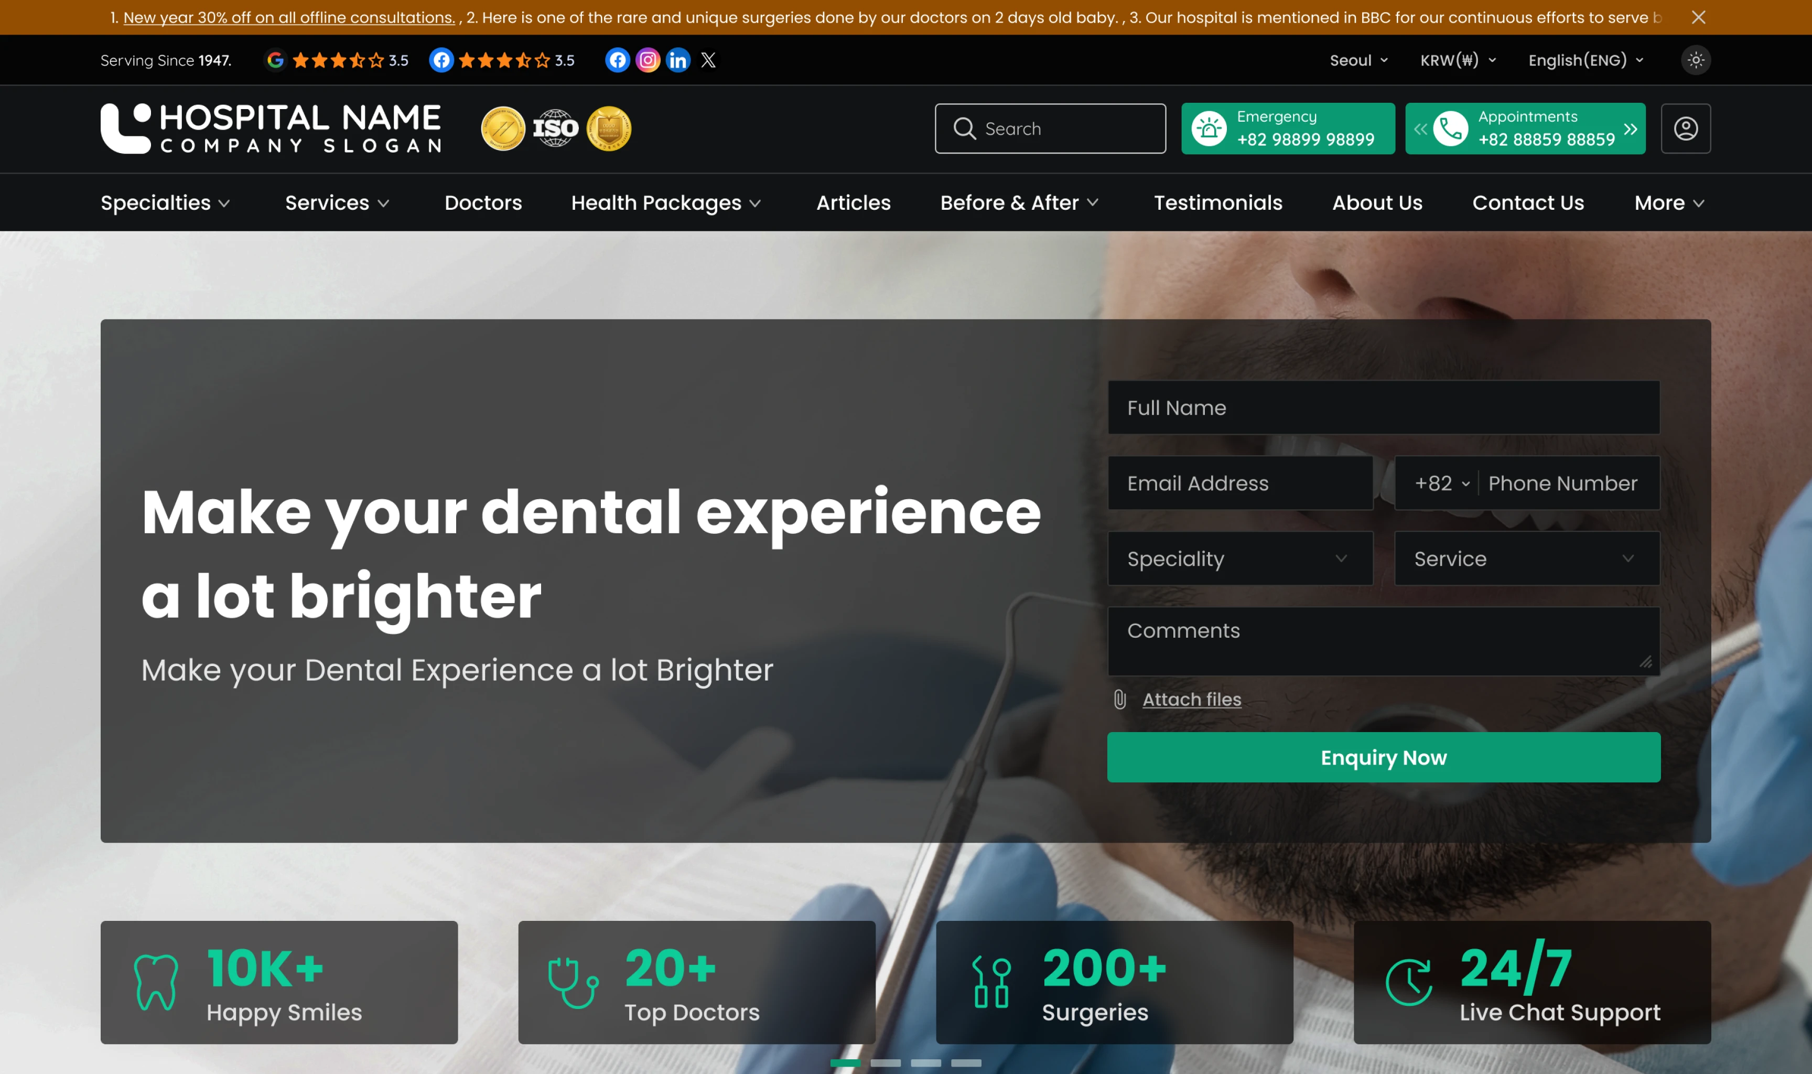Click the Comments text area
The width and height of the screenshot is (1812, 1074).
pos(1383,641)
